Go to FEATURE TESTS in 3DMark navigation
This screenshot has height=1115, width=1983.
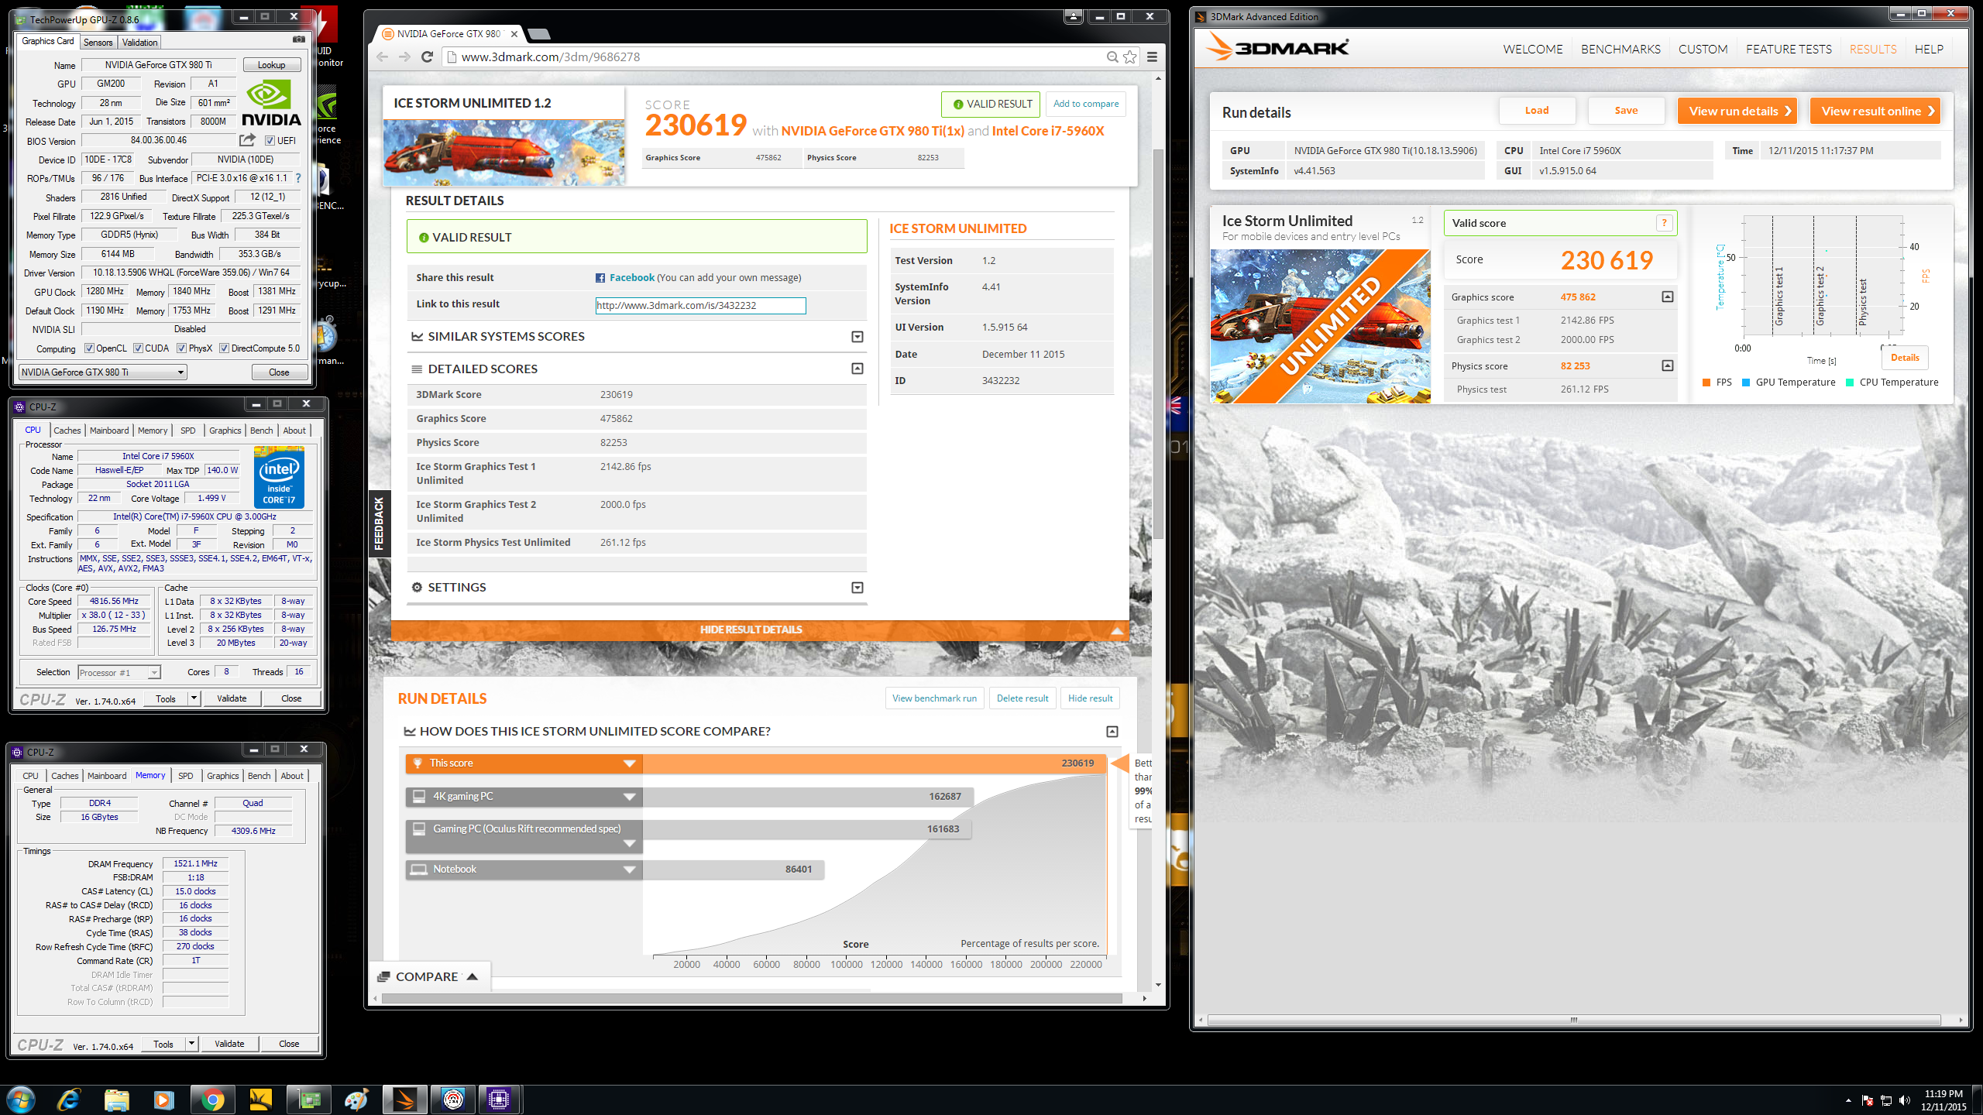[x=1789, y=49]
